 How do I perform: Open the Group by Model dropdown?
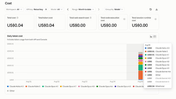point(114,9)
